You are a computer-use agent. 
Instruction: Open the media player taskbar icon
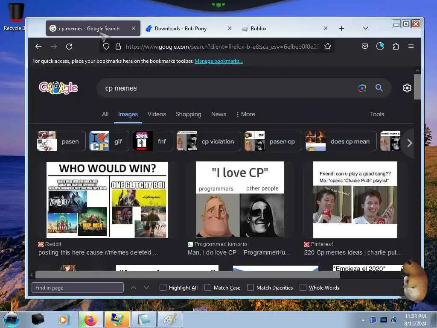pos(63,319)
